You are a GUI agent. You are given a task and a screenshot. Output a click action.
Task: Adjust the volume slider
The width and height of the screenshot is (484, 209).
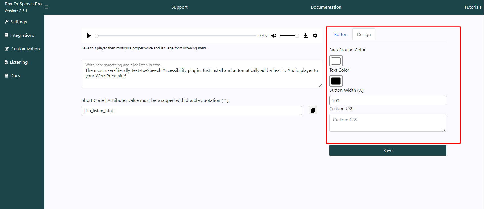[289, 36]
